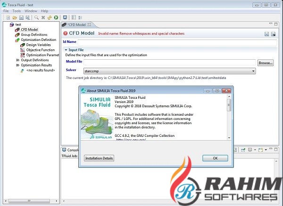Click the Open folder toolbar icon
Image resolution: width=283 pixels, height=206 pixels.
(15, 17)
